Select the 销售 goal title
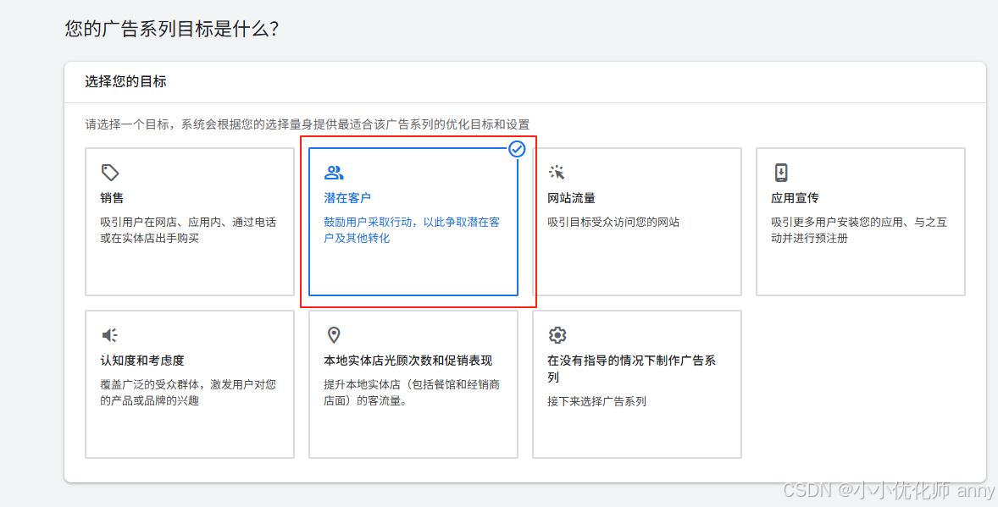 (x=112, y=198)
